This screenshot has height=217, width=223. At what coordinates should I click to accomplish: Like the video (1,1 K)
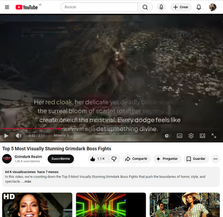(98, 159)
